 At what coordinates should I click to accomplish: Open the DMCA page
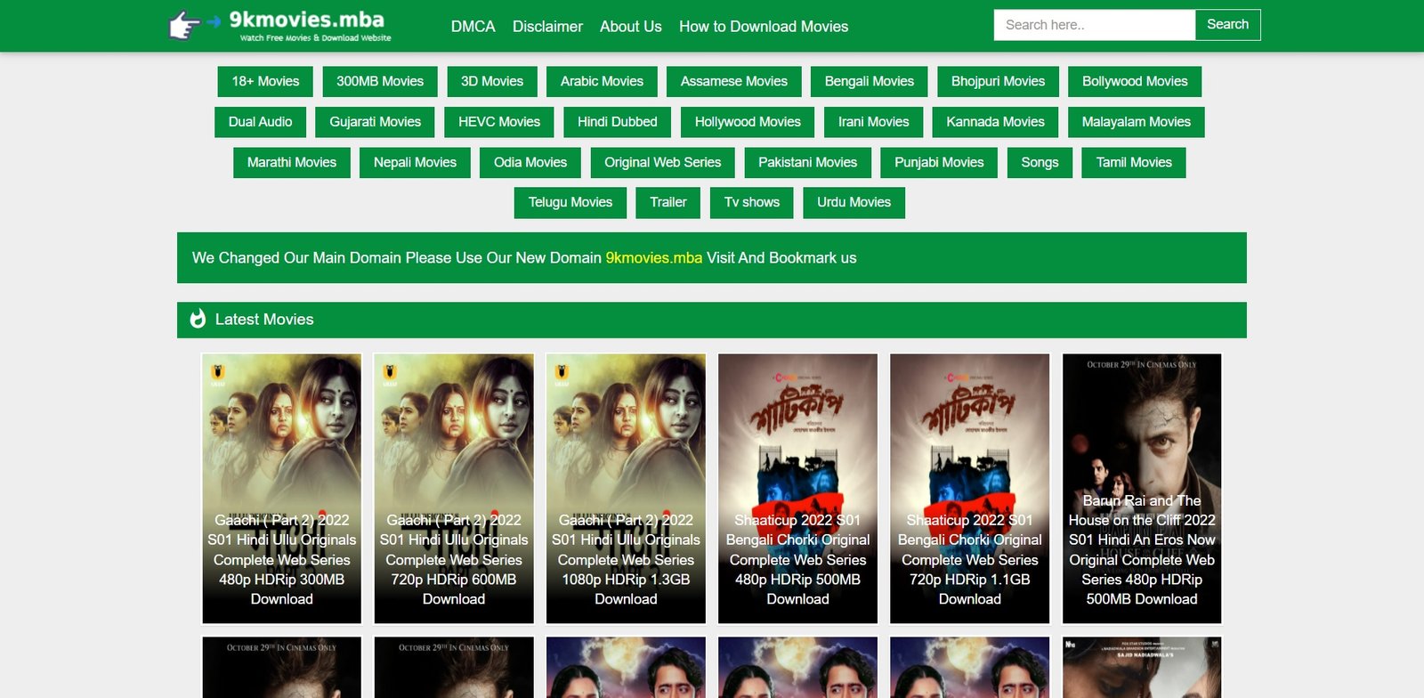click(x=473, y=27)
